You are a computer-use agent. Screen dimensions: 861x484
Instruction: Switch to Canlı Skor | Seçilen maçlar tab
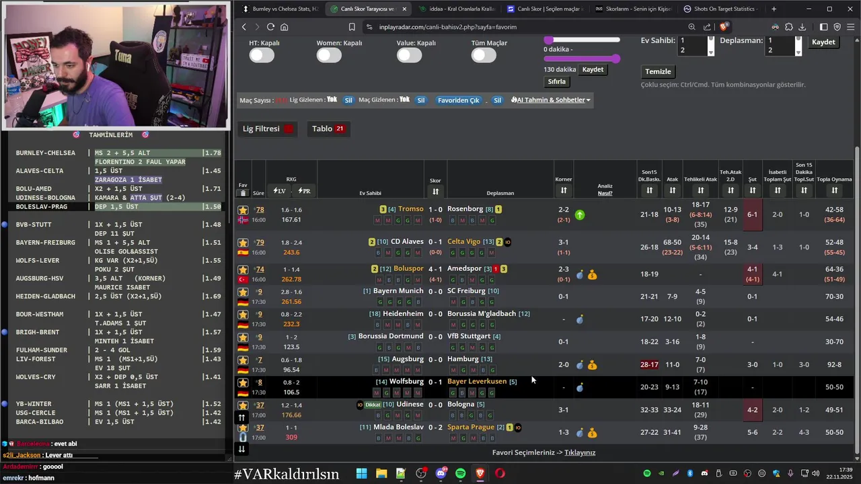coord(545,9)
